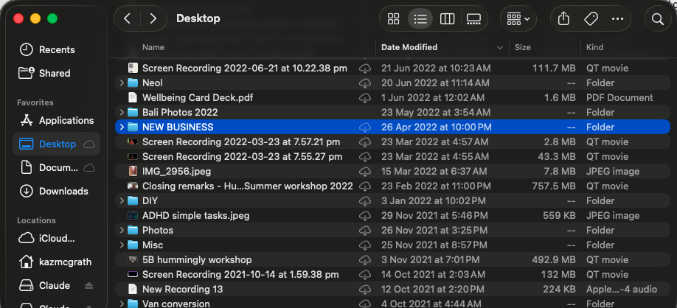Switch to column view
This screenshot has height=308, width=677.
(447, 18)
